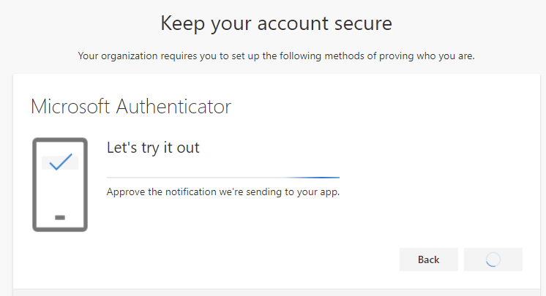Image resolution: width=546 pixels, height=296 pixels.
Task: Click the circular loading spinner
Action: click(493, 259)
